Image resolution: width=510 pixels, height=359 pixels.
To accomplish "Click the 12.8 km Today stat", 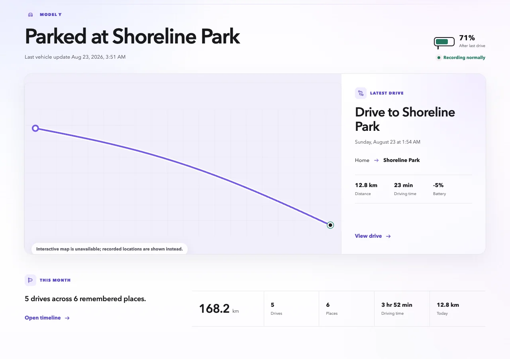I will [x=448, y=309].
